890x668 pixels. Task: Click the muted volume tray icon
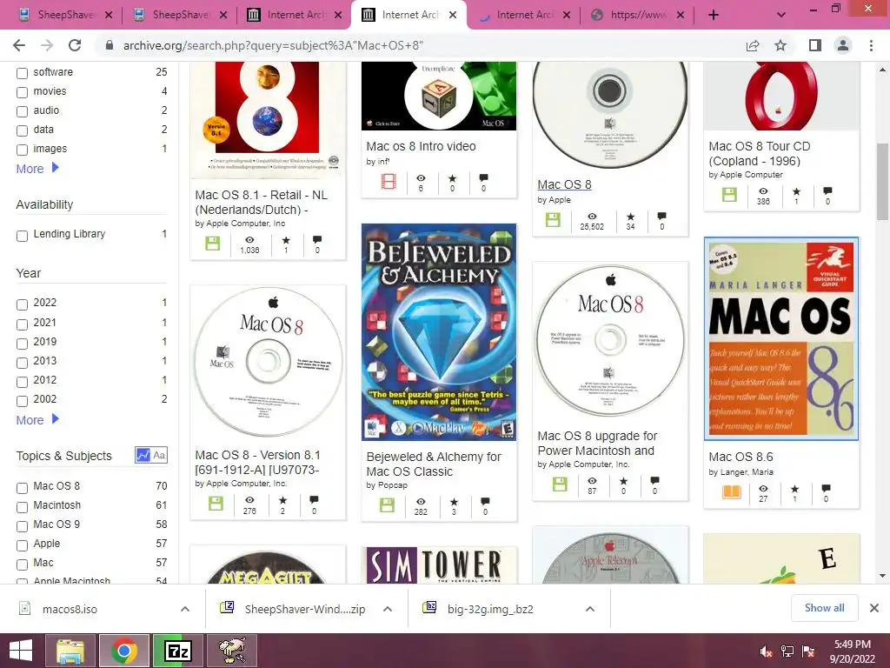767,651
